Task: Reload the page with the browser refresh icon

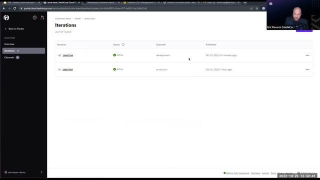Action: point(14,8)
